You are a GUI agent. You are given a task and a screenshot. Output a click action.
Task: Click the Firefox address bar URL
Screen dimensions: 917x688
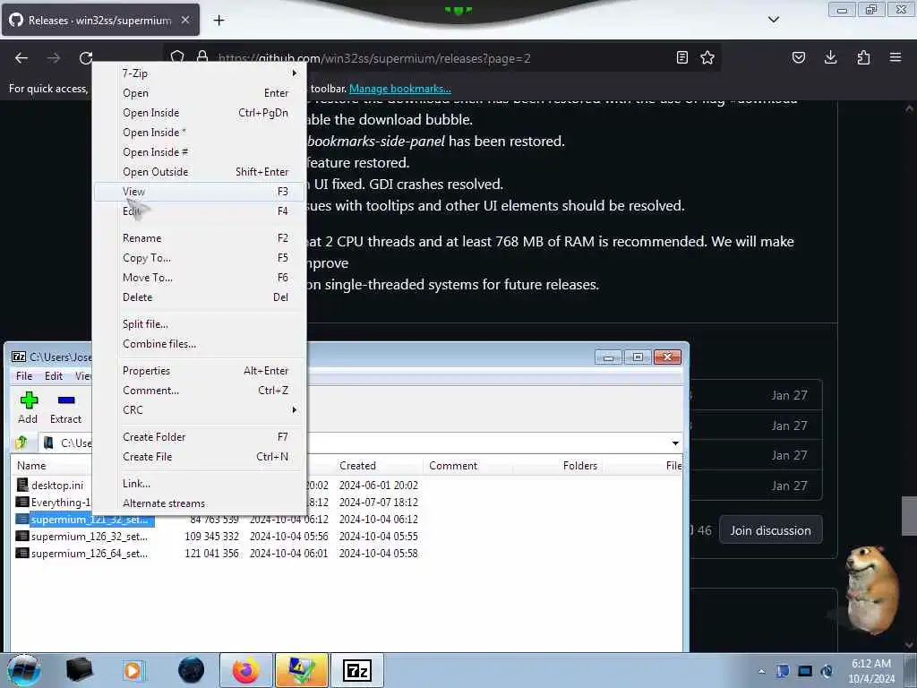pyautogui.click(x=374, y=58)
